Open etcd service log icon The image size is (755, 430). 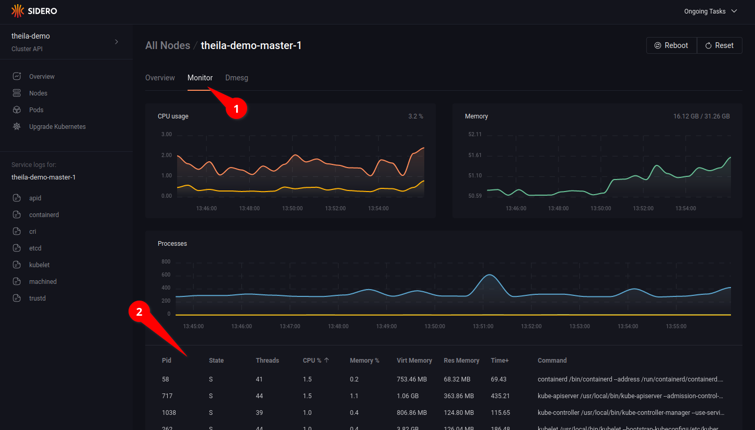(17, 248)
